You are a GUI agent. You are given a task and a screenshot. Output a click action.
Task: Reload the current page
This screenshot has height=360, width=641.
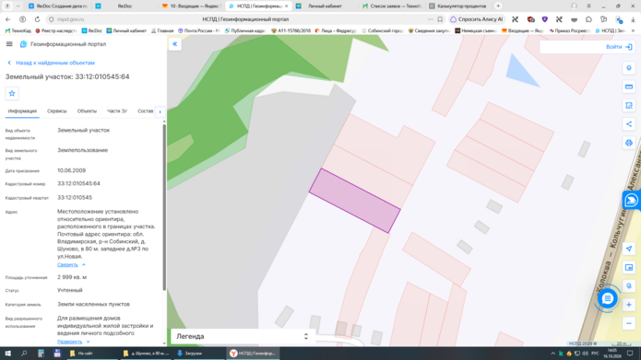(37, 19)
